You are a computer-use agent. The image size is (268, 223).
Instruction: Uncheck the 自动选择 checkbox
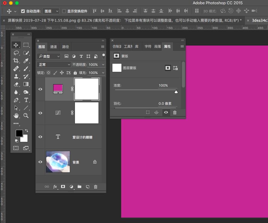pyautogui.click(x=23, y=11)
